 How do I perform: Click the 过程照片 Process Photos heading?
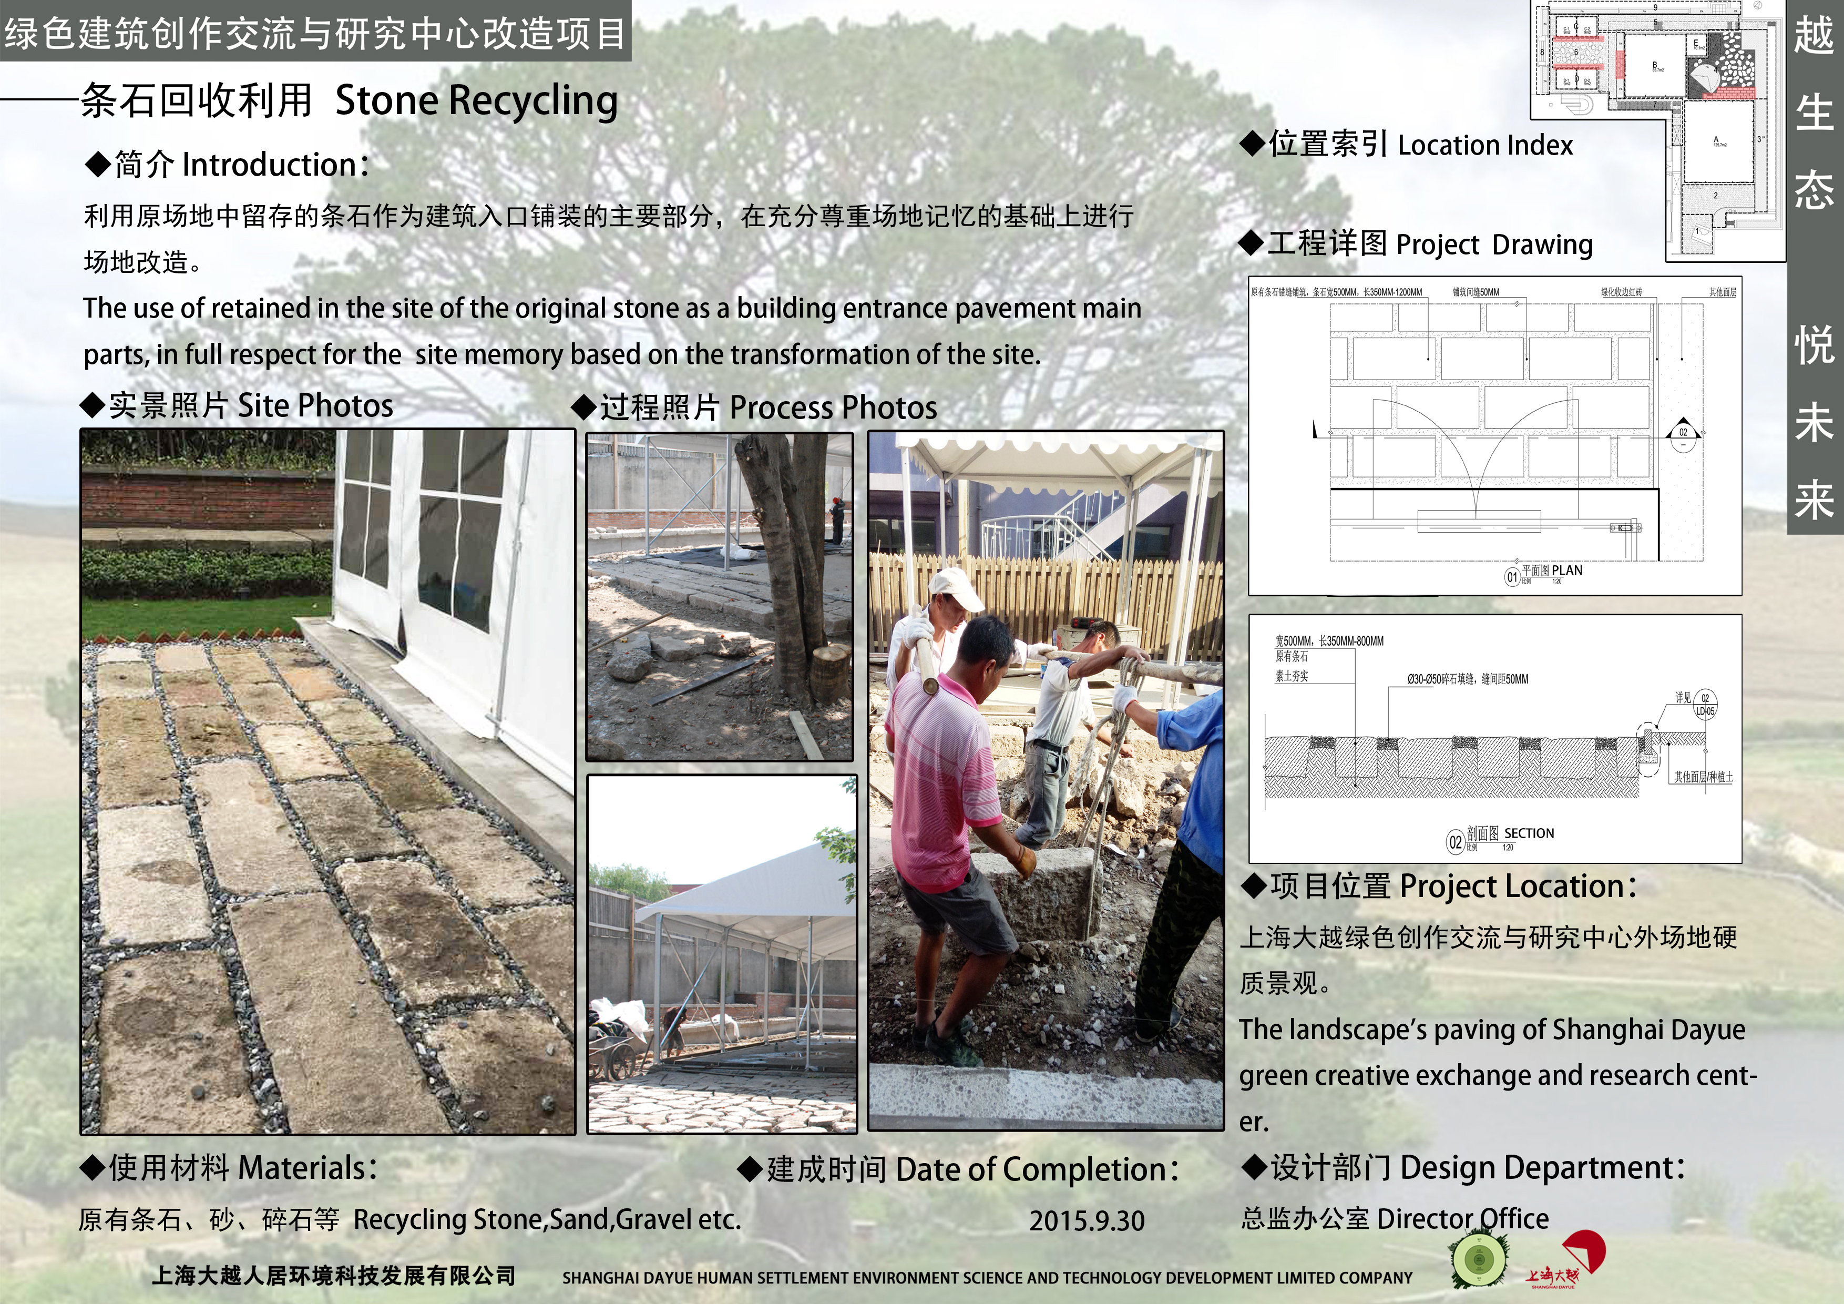tap(754, 407)
